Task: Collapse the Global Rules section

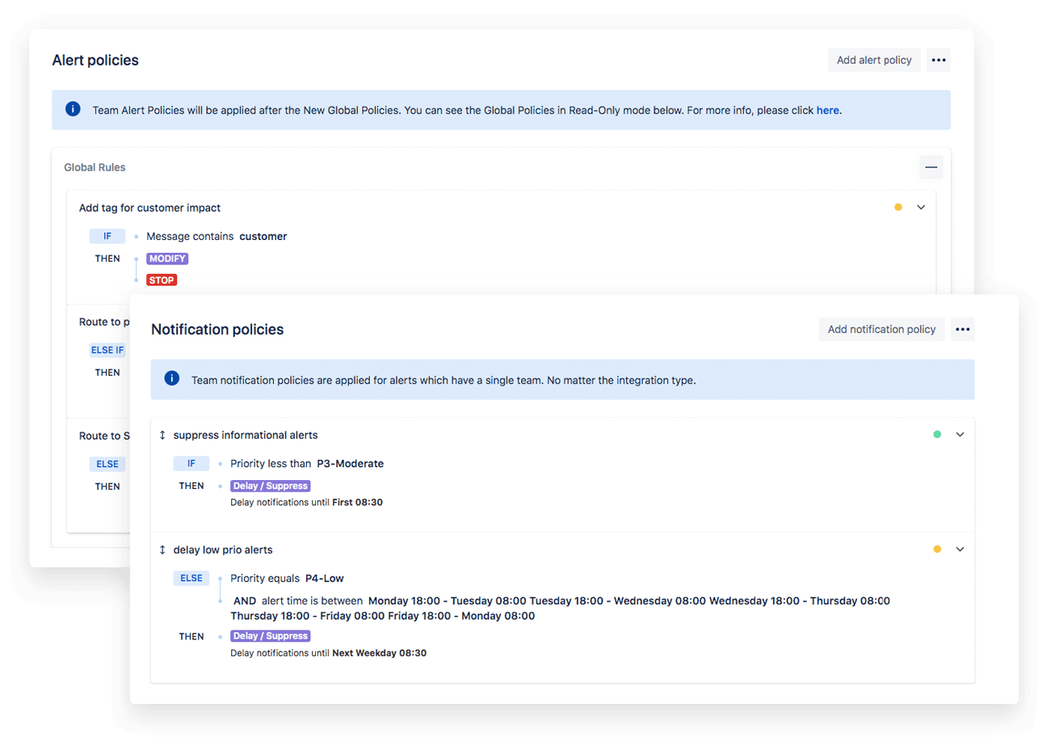Action: [931, 166]
